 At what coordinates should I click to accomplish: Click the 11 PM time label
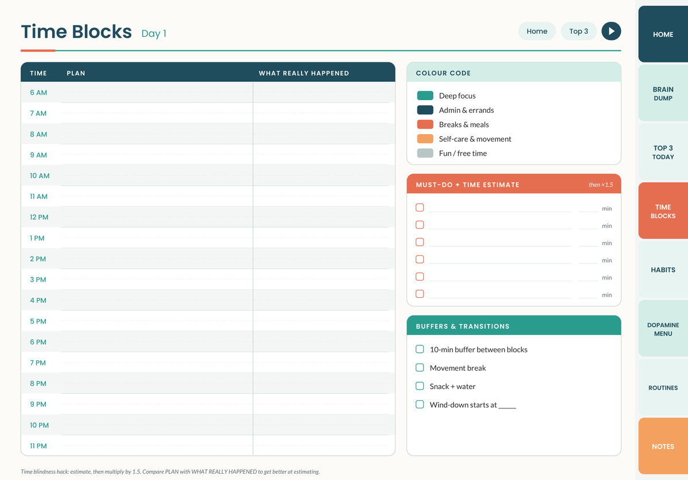(38, 446)
